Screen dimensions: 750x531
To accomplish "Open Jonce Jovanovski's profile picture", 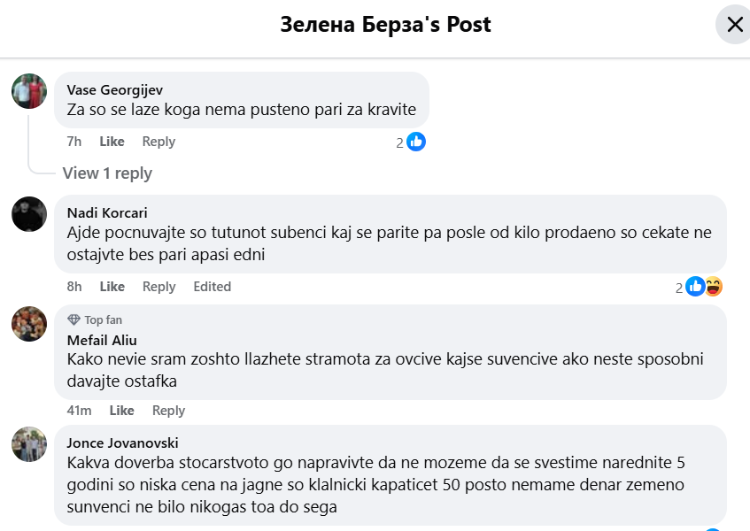I will click(x=29, y=444).
